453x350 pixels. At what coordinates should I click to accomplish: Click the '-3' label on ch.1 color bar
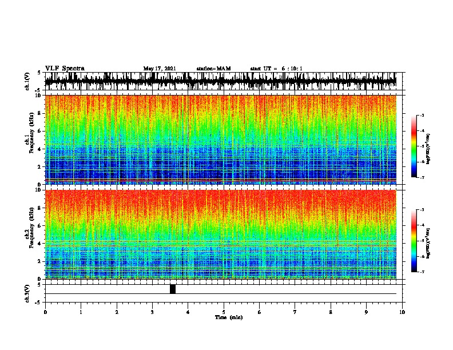click(422, 116)
